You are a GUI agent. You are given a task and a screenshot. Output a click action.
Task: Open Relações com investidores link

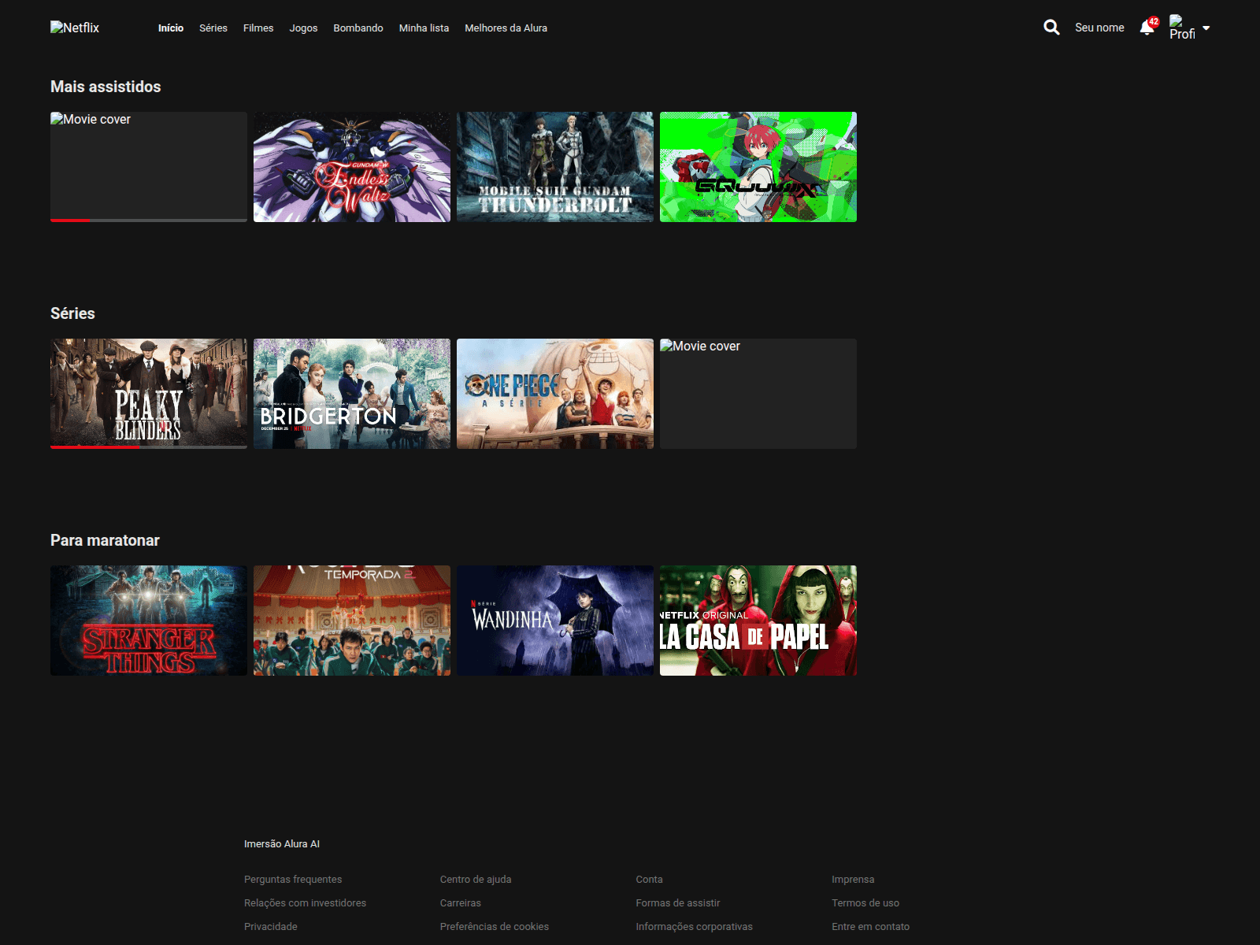click(x=305, y=903)
